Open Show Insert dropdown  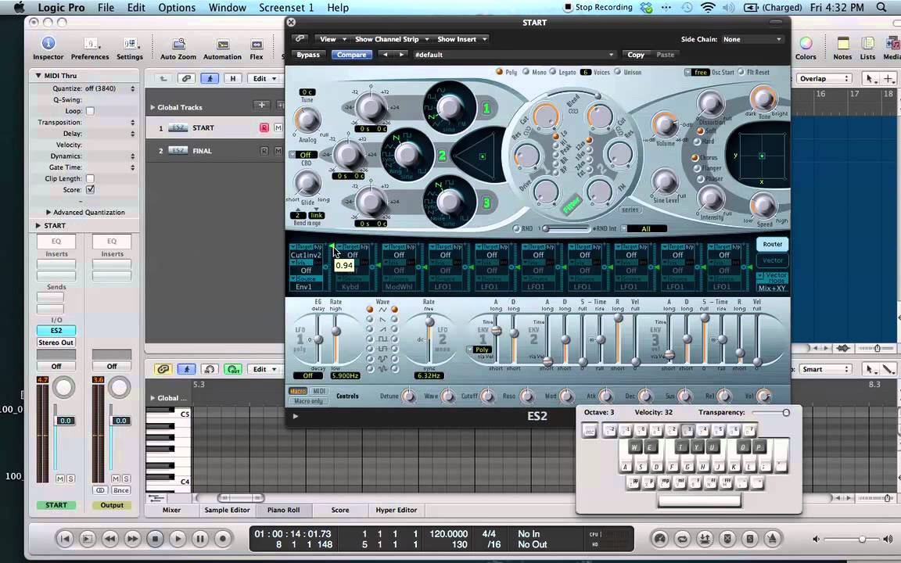[462, 39]
